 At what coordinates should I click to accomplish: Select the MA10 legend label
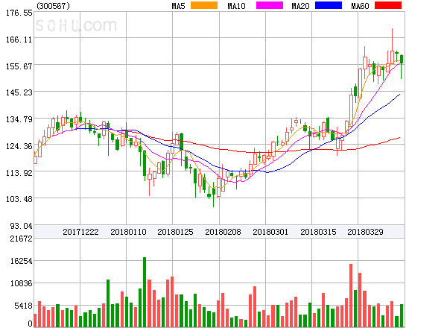pyautogui.click(x=236, y=6)
